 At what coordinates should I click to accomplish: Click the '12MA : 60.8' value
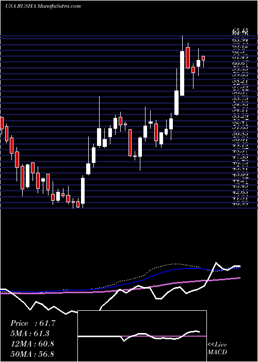[x=33, y=344]
